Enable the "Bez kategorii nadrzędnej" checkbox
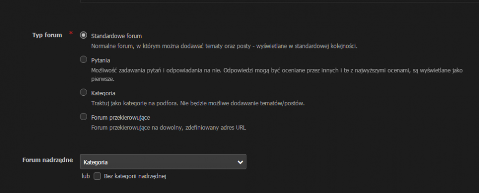Screen dimensions: 479x193 97,176
